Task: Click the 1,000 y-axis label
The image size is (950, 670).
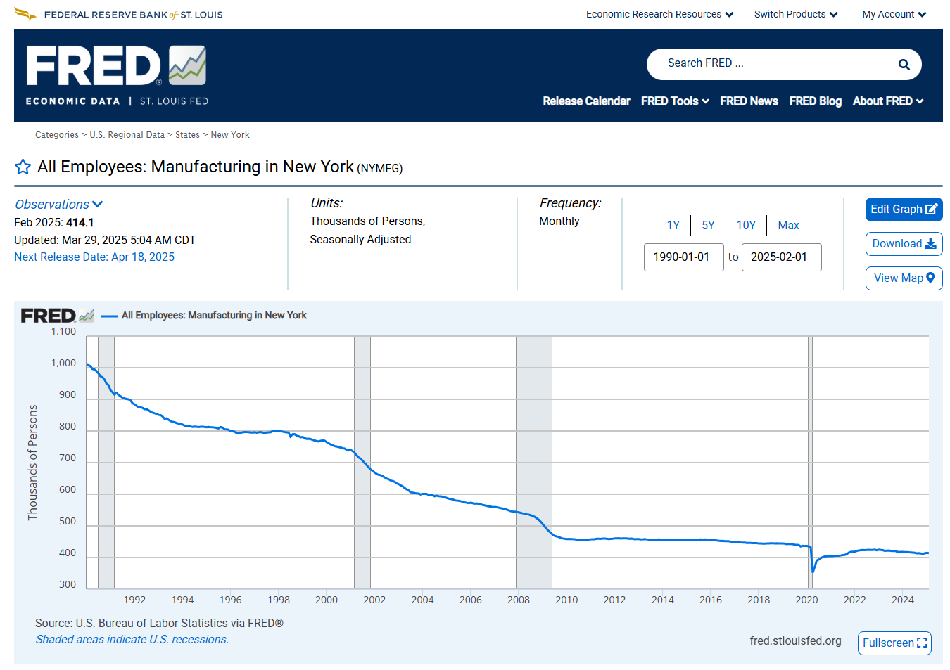Action: click(63, 363)
